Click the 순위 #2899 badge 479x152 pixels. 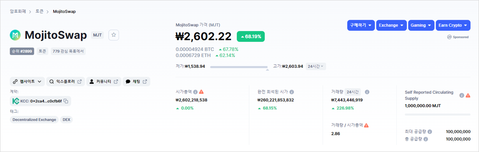(22, 51)
